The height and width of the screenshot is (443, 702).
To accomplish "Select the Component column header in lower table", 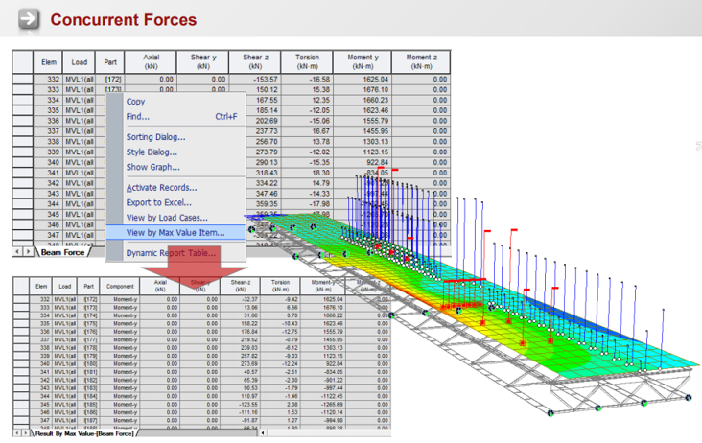I will click(x=120, y=286).
